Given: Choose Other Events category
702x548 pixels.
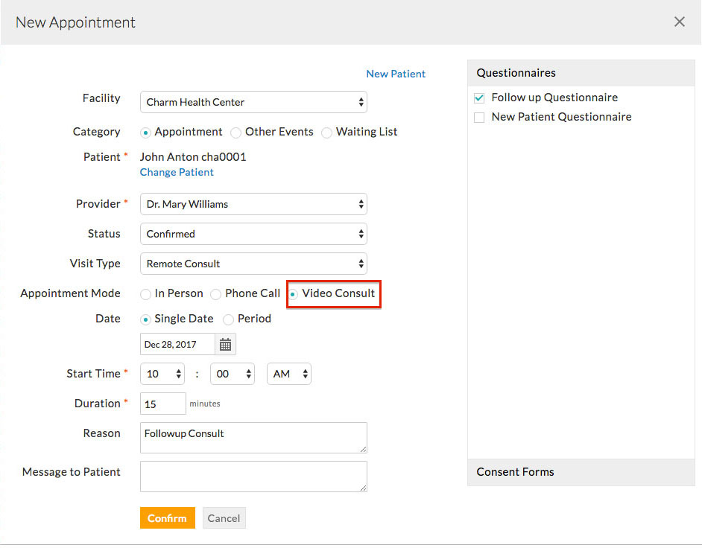Looking at the screenshot, I should 235,132.
